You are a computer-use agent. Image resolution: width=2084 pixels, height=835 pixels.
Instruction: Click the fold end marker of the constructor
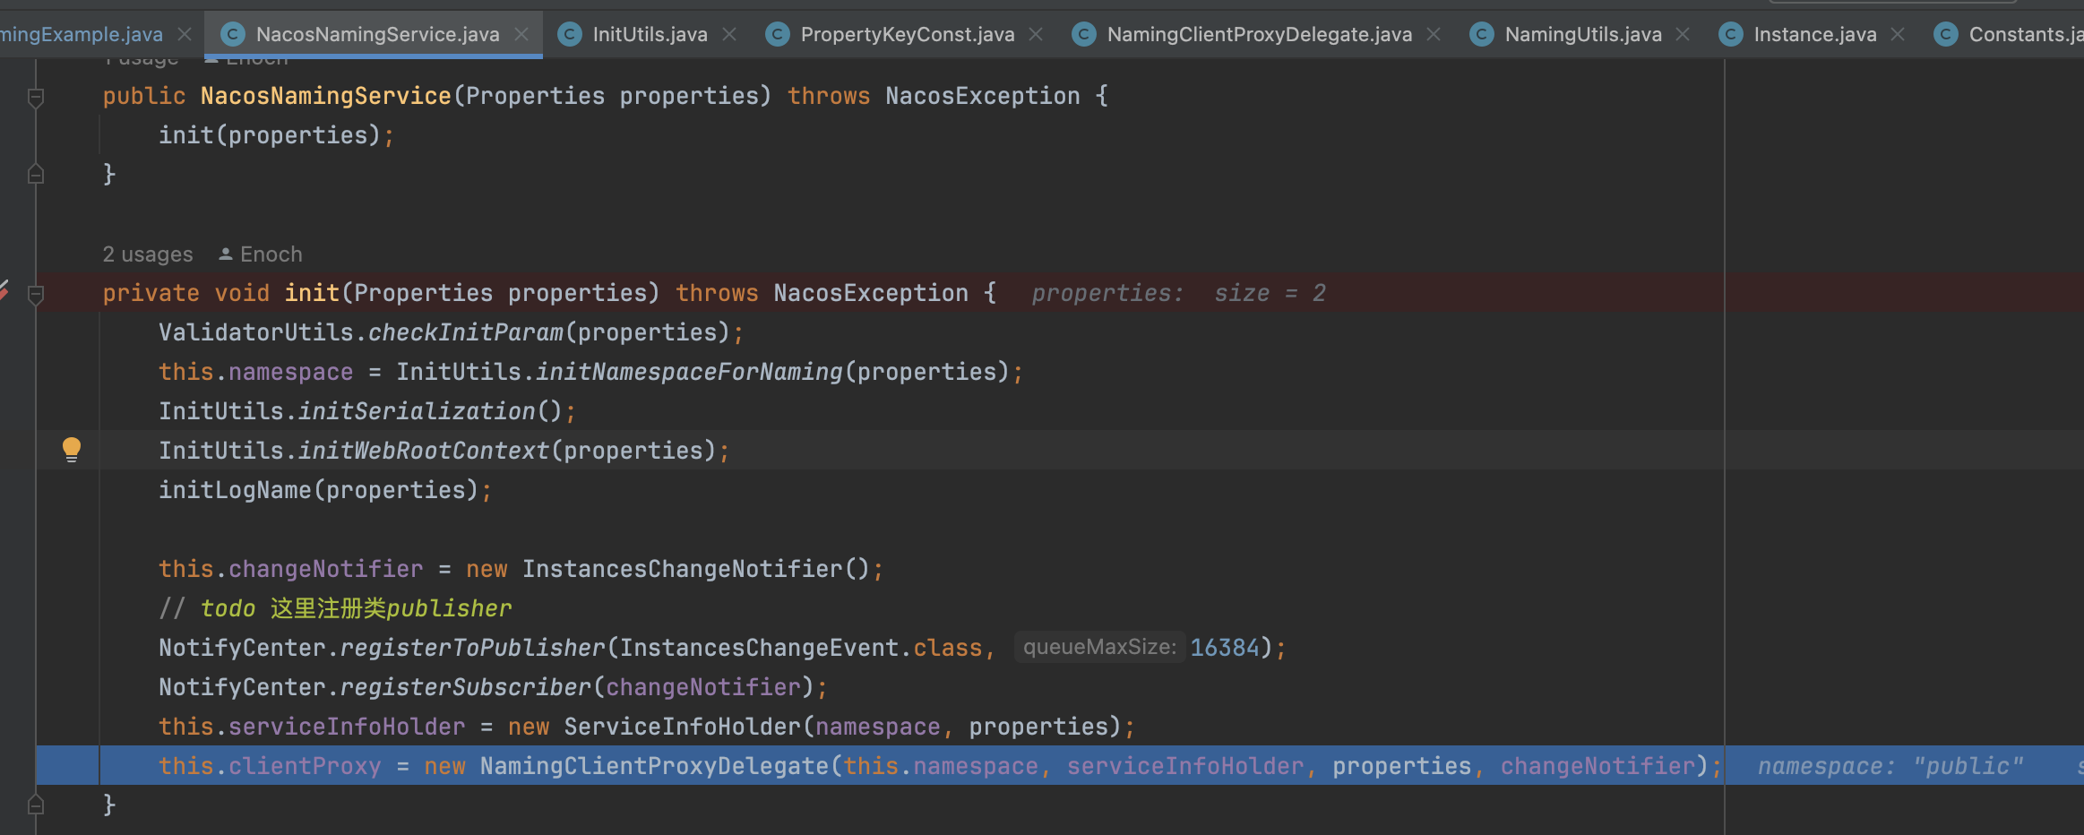(36, 174)
